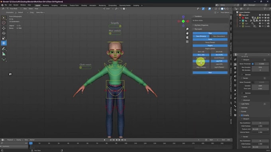Choose the Move tool in the toolbar
271x152 pixels.
point(4,28)
